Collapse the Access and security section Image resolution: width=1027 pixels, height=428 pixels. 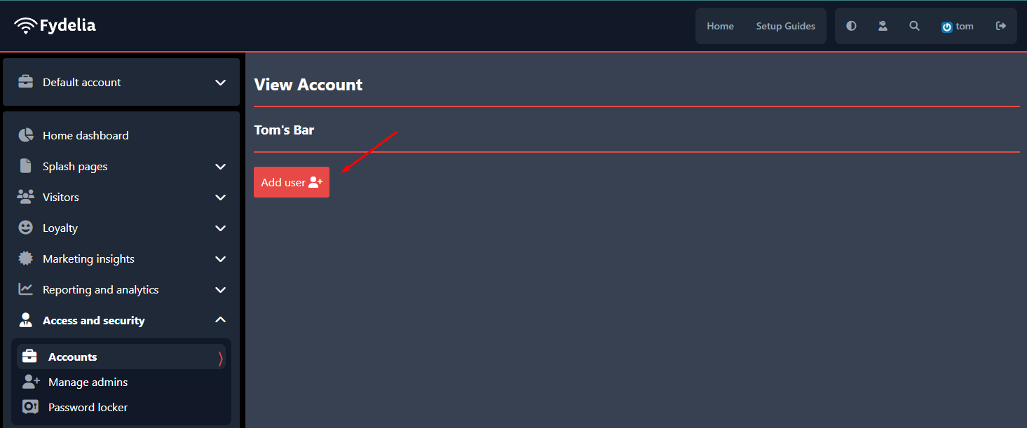coord(220,320)
